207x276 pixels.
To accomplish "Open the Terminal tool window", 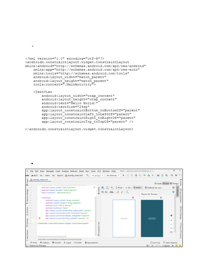I will [x=57, y=243].
